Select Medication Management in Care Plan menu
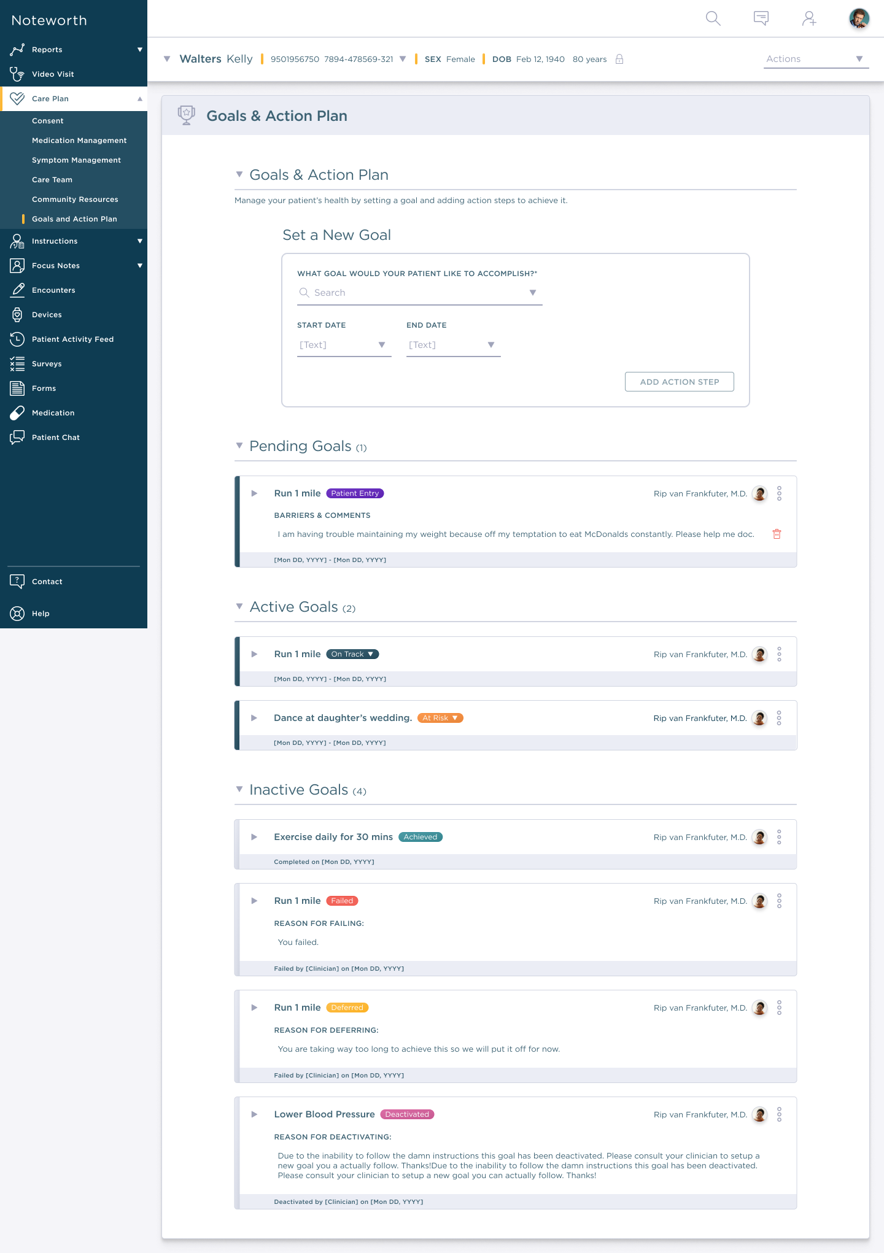This screenshot has height=1253, width=884. point(79,141)
